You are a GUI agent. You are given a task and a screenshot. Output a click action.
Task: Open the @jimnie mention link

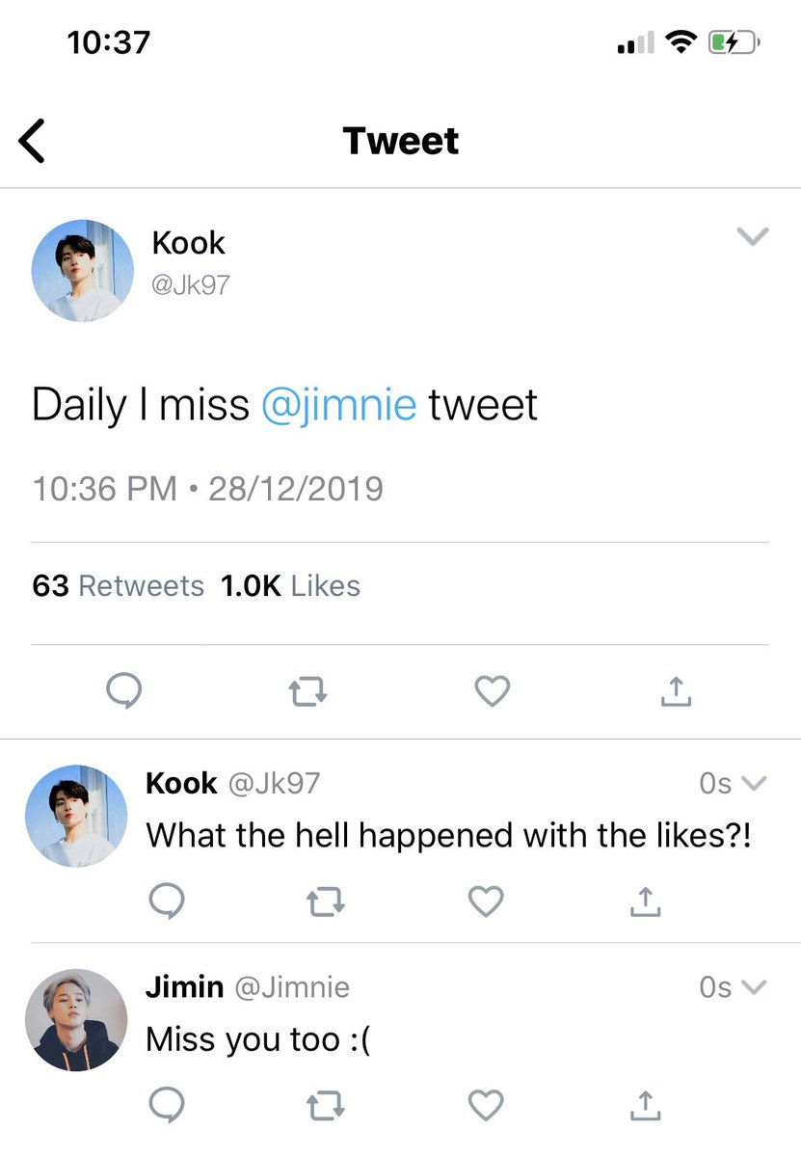click(x=338, y=406)
